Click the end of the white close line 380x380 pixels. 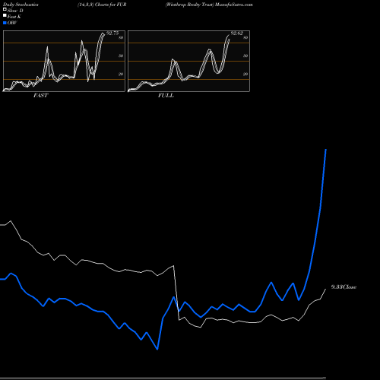pos(325,289)
